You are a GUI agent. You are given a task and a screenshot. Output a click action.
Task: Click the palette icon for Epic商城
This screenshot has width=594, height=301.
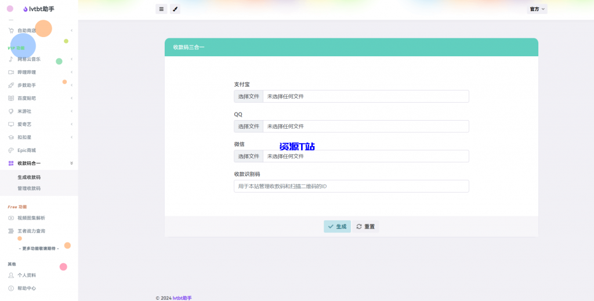click(x=11, y=150)
